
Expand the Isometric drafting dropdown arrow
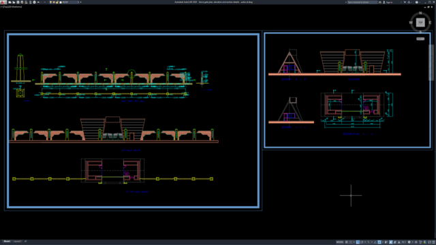click(x=372, y=242)
